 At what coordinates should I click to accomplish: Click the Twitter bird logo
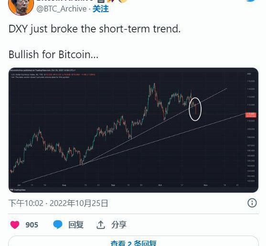pyautogui.click(x=251, y=1)
